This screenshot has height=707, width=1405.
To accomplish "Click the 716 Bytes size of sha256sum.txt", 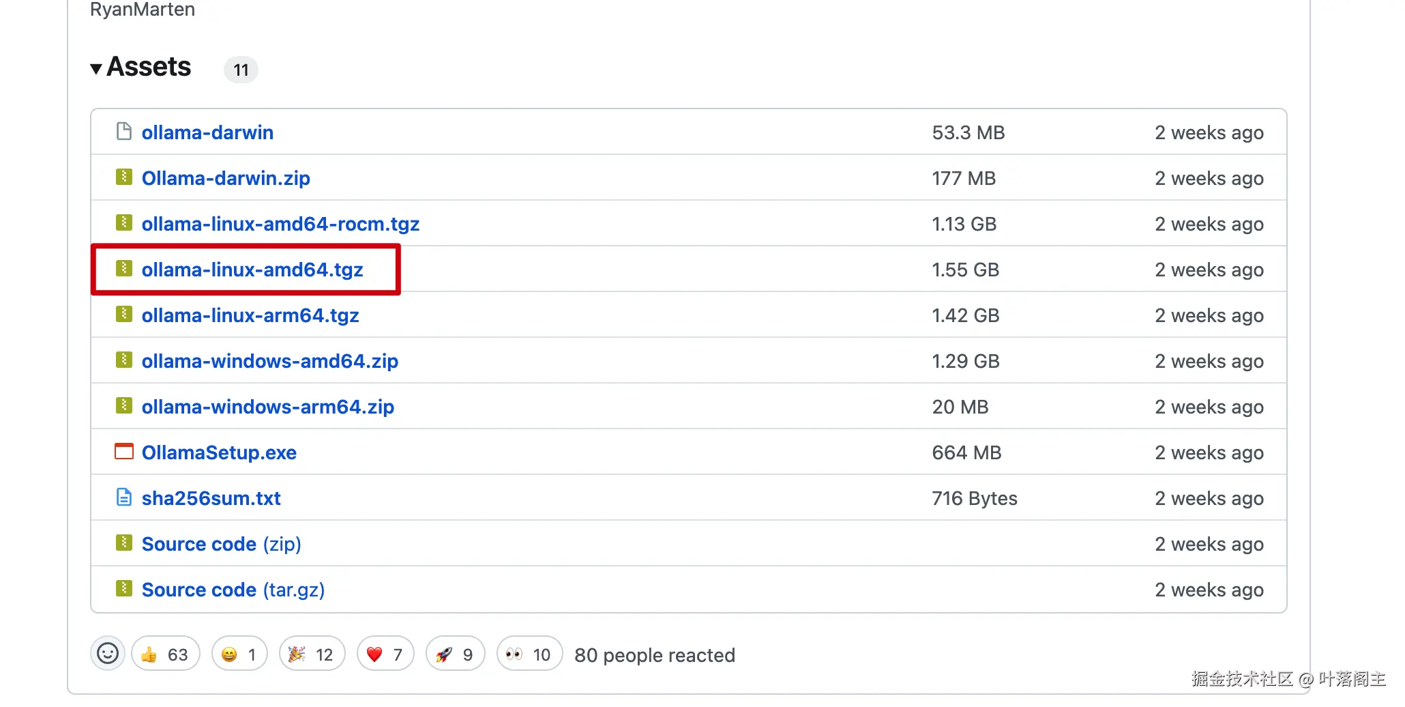I will [x=975, y=498].
